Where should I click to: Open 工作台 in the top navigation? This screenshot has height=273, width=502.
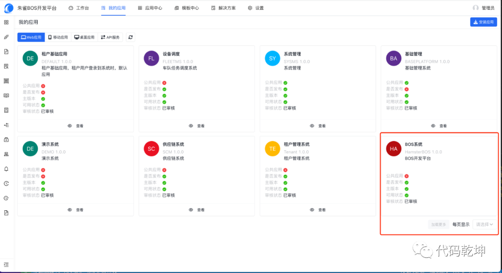point(79,8)
